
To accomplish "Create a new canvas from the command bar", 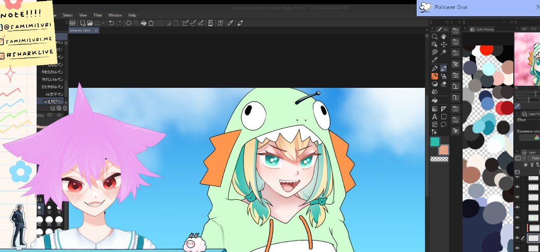I will 83,23.
